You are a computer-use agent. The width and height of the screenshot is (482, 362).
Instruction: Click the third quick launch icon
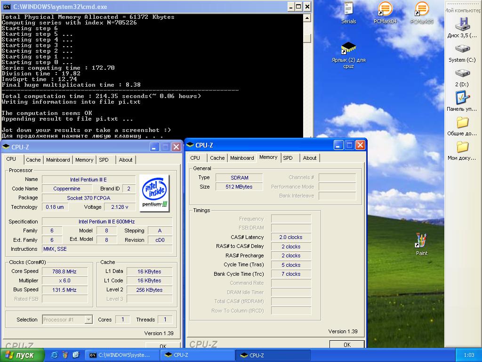click(76, 355)
